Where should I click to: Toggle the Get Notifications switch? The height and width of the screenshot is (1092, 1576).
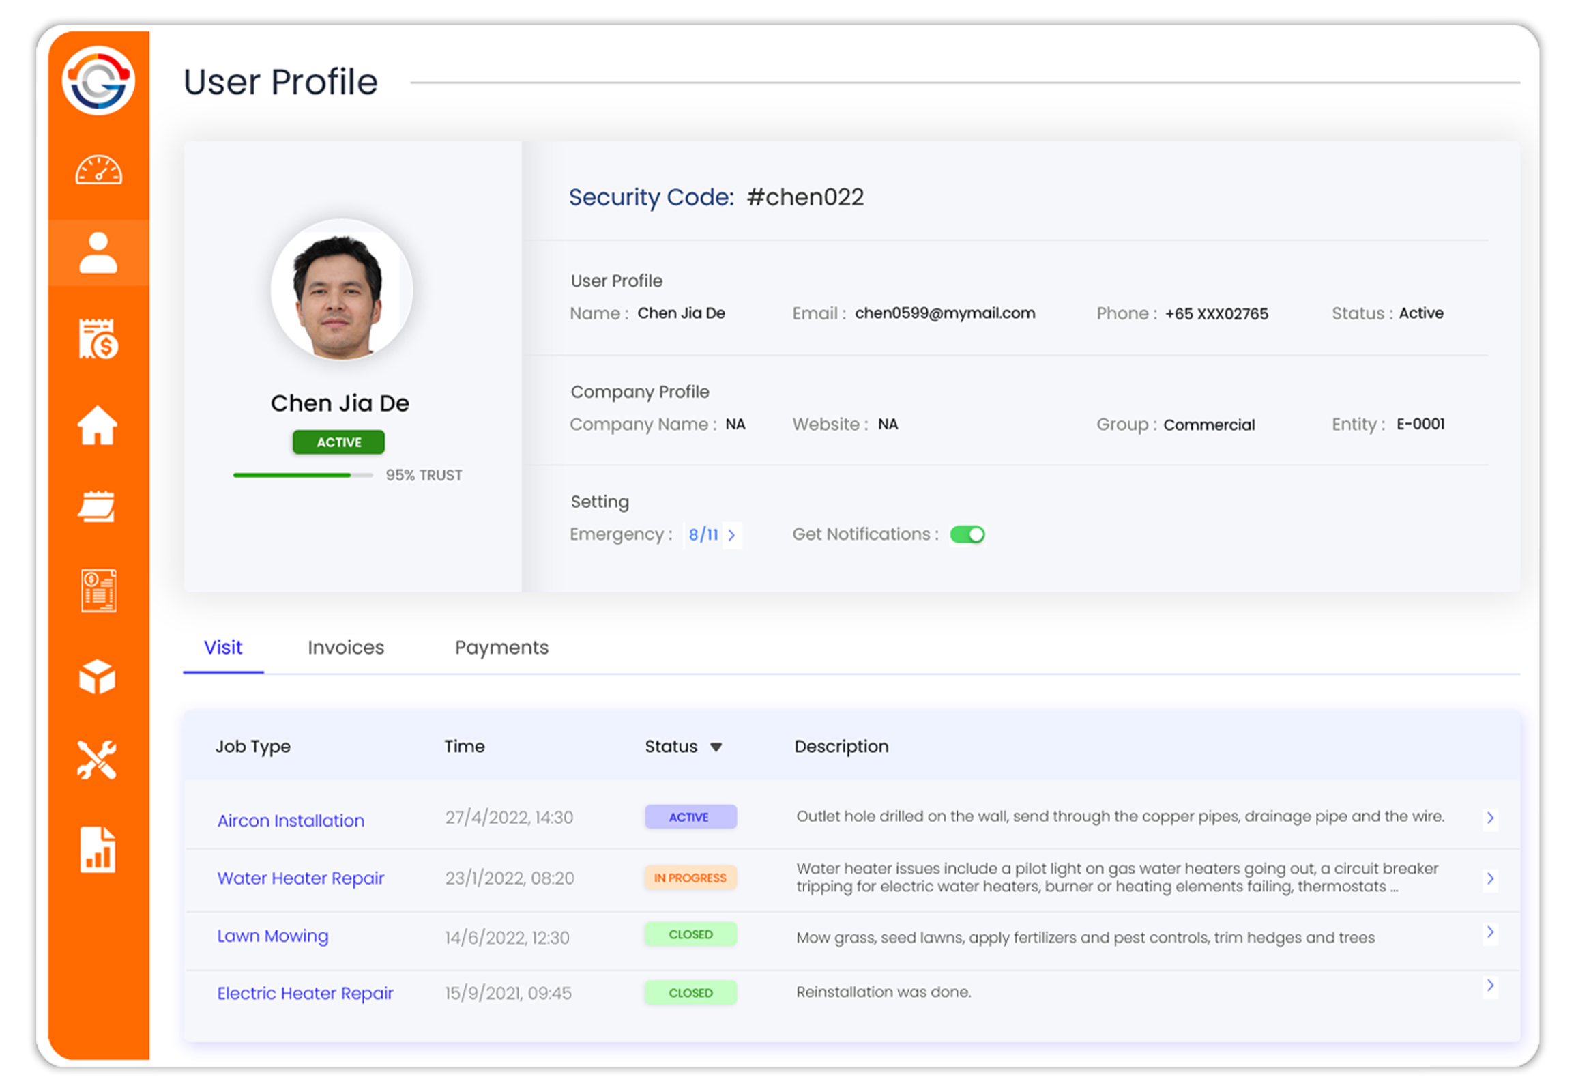click(x=967, y=534)
